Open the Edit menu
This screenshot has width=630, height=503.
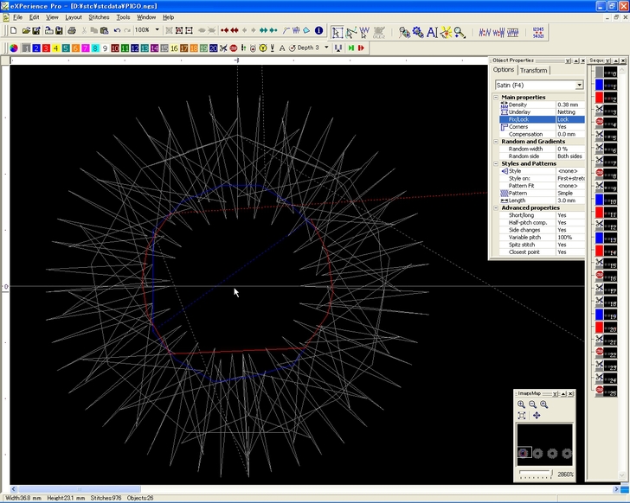click(34, 17)
